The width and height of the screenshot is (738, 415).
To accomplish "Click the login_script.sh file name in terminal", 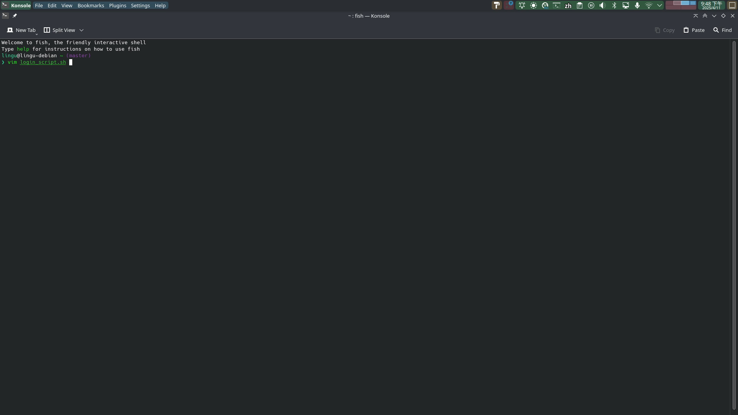I will [43, 62].
